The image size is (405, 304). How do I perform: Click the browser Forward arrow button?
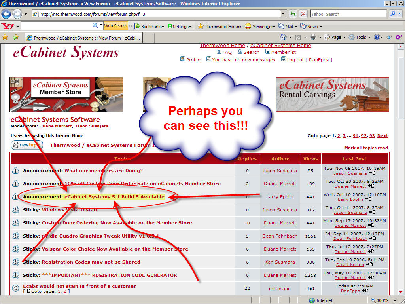[17, 14]
